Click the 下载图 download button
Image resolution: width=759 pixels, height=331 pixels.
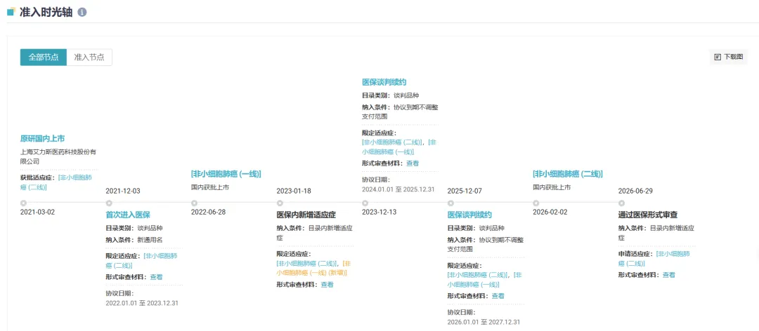pos(729,57)
